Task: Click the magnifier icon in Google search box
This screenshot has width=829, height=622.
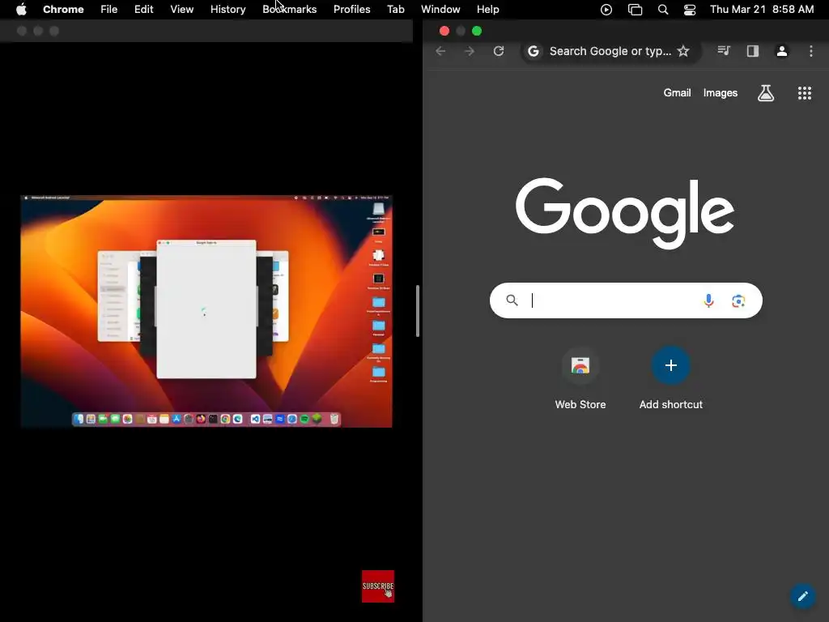Action: click(x=512, y=300)
